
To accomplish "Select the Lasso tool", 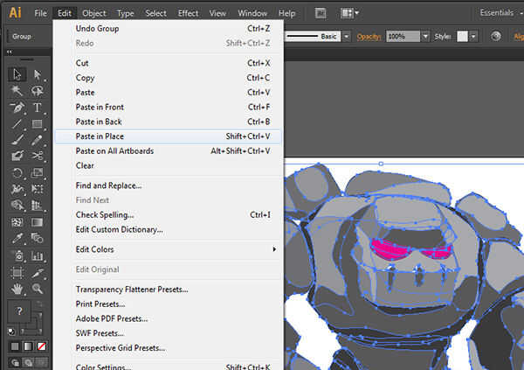I will click(x=37, y=91).
